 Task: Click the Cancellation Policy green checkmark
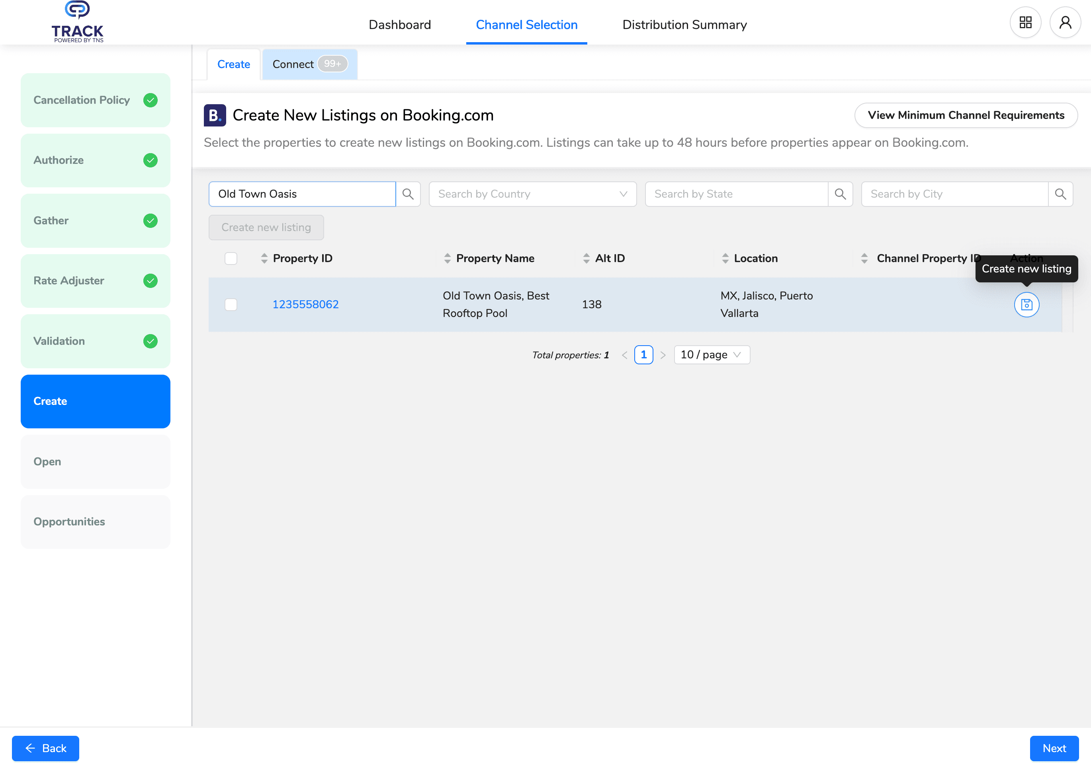coord(151,100)
